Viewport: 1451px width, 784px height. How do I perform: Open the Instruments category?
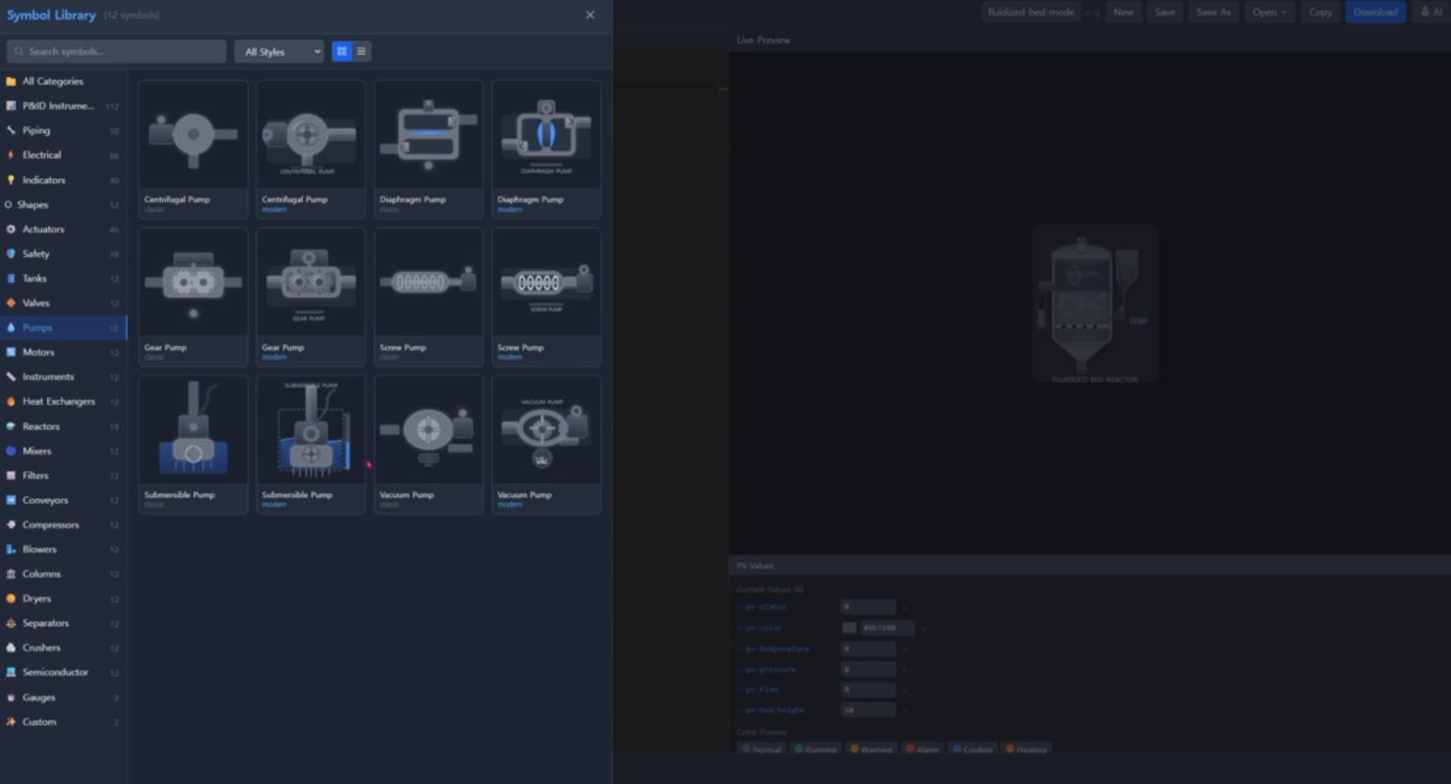[x=63, y=376]
